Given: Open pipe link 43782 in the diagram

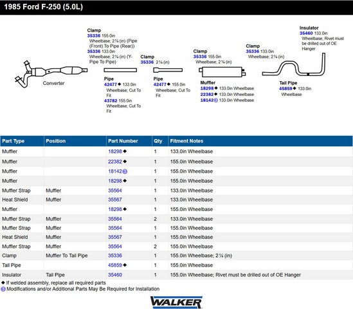Looking at the screenshot, I should pos(111,100).
